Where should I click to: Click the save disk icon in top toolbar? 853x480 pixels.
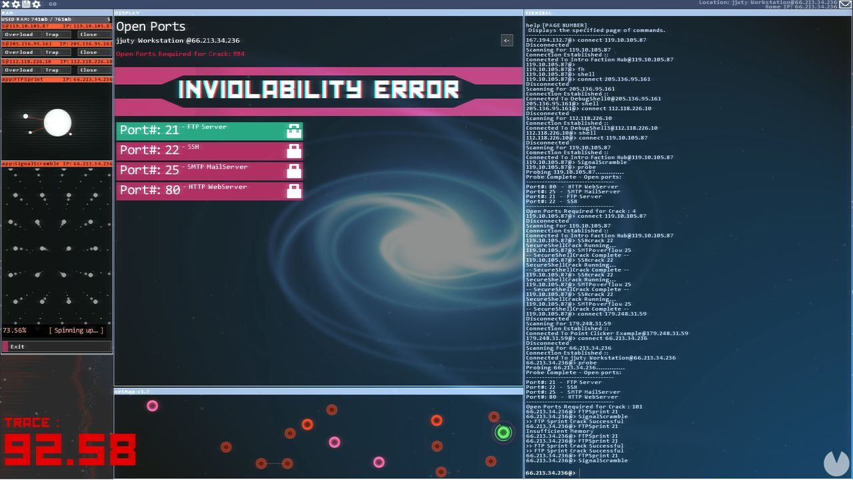click(26, 5)
